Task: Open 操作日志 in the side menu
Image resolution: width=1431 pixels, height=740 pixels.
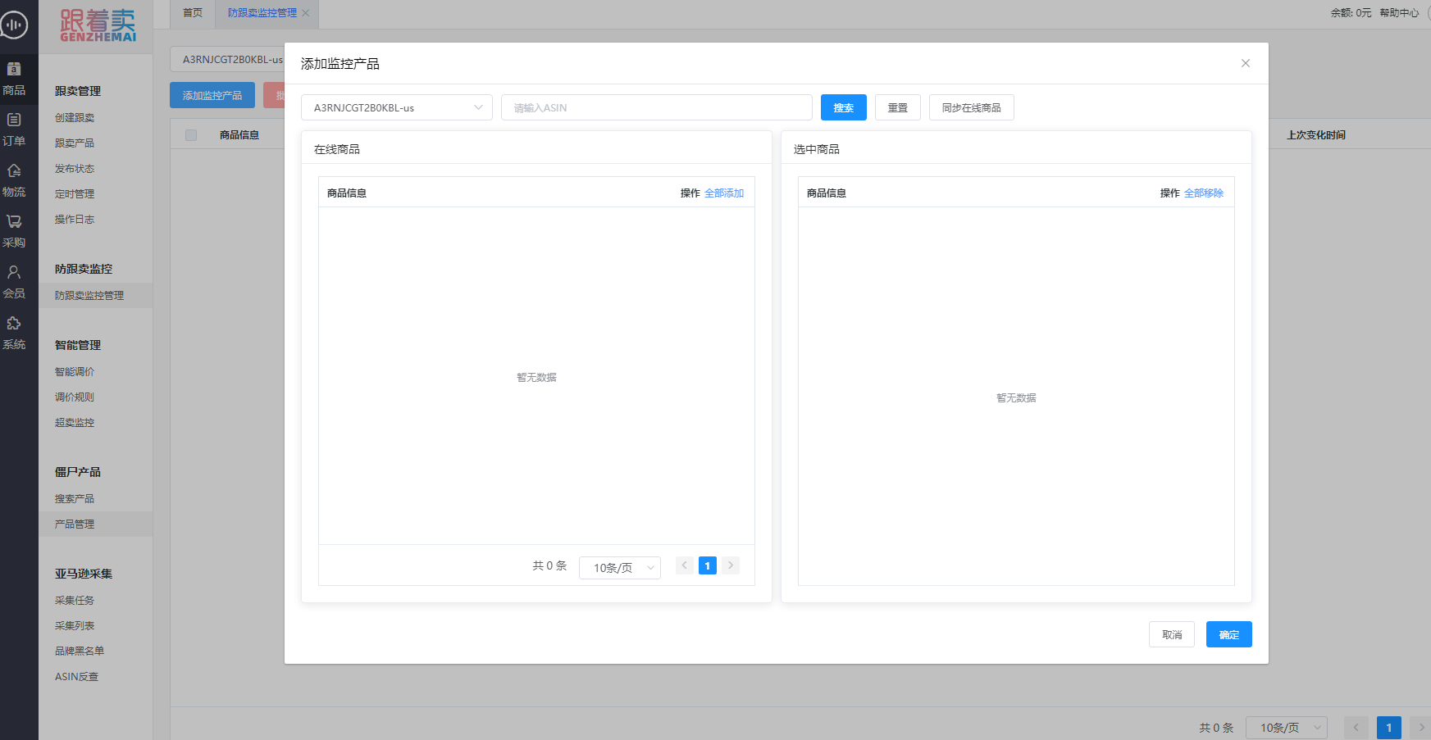Action: [75, 220]
